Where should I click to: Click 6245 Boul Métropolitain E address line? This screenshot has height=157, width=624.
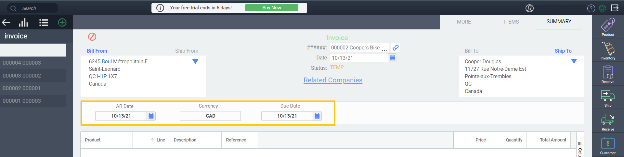point(118,61)
